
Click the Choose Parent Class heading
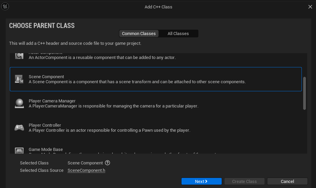[42, 26]
